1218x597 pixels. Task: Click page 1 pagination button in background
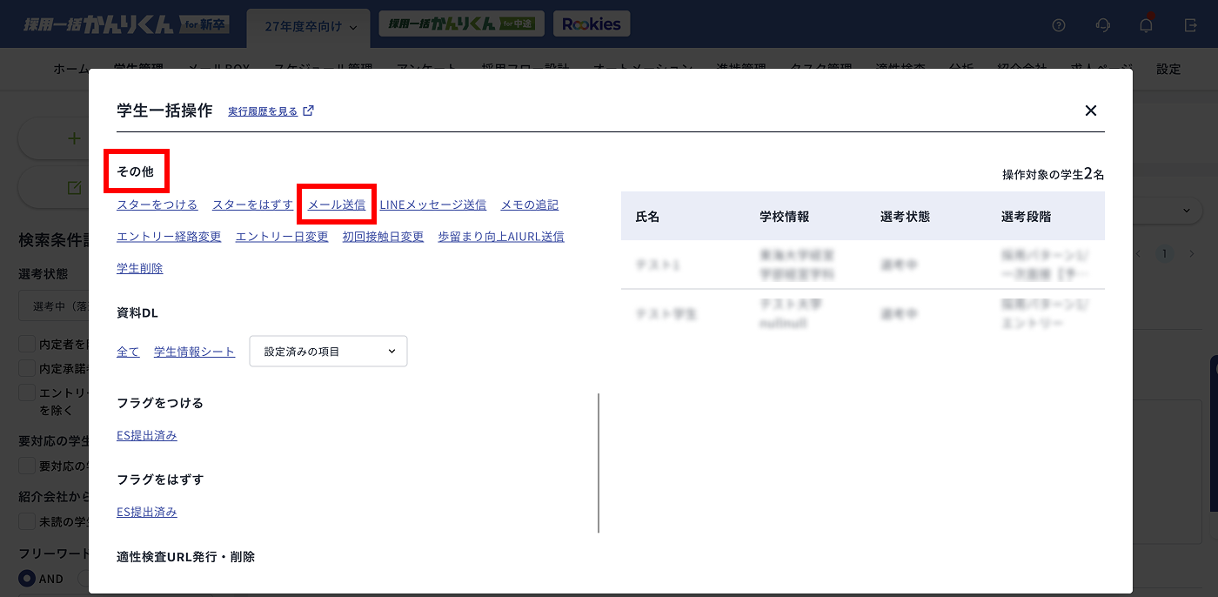1164,254
